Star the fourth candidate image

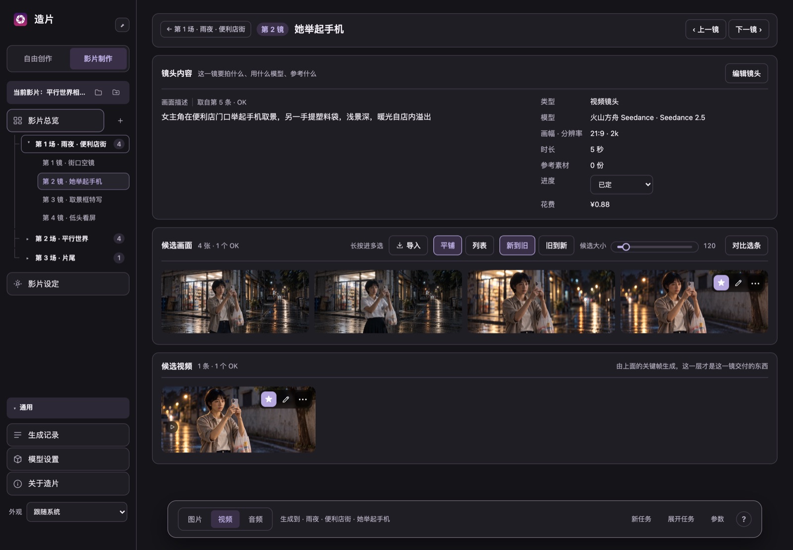(721, 283)
